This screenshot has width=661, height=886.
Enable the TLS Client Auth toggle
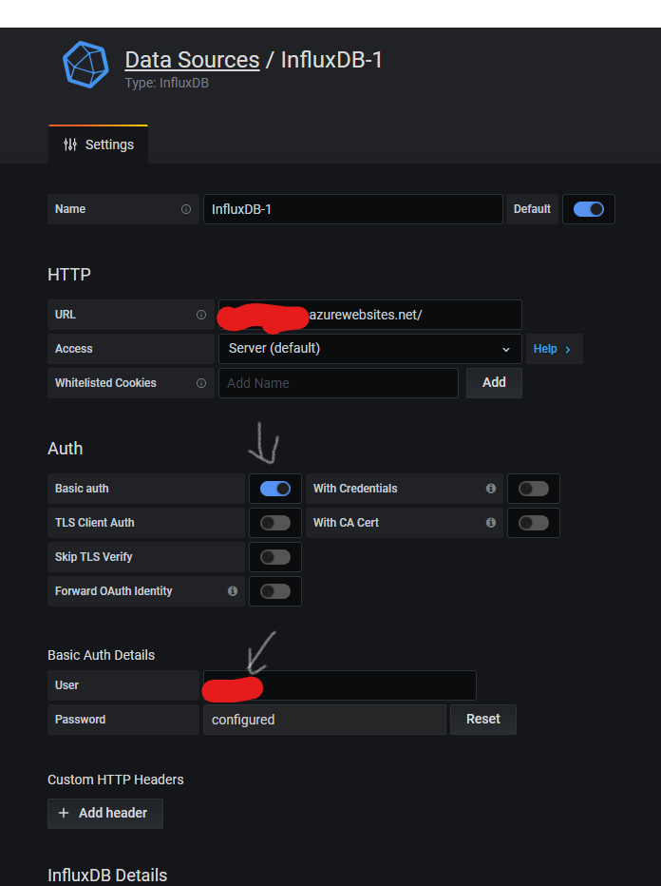(x=275, y=523)
